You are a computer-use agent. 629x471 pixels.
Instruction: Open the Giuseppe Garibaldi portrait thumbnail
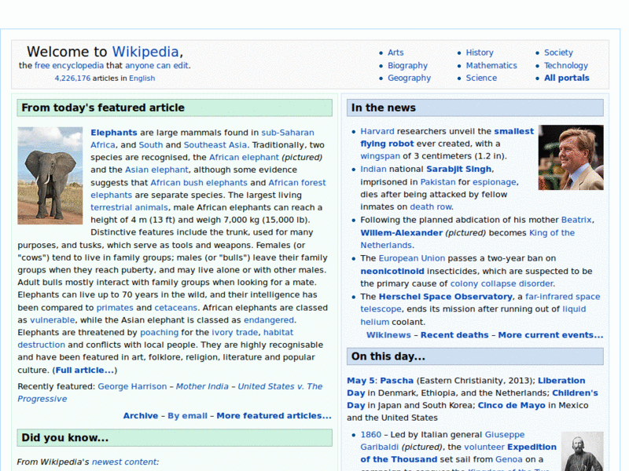(x=582, y=451)
